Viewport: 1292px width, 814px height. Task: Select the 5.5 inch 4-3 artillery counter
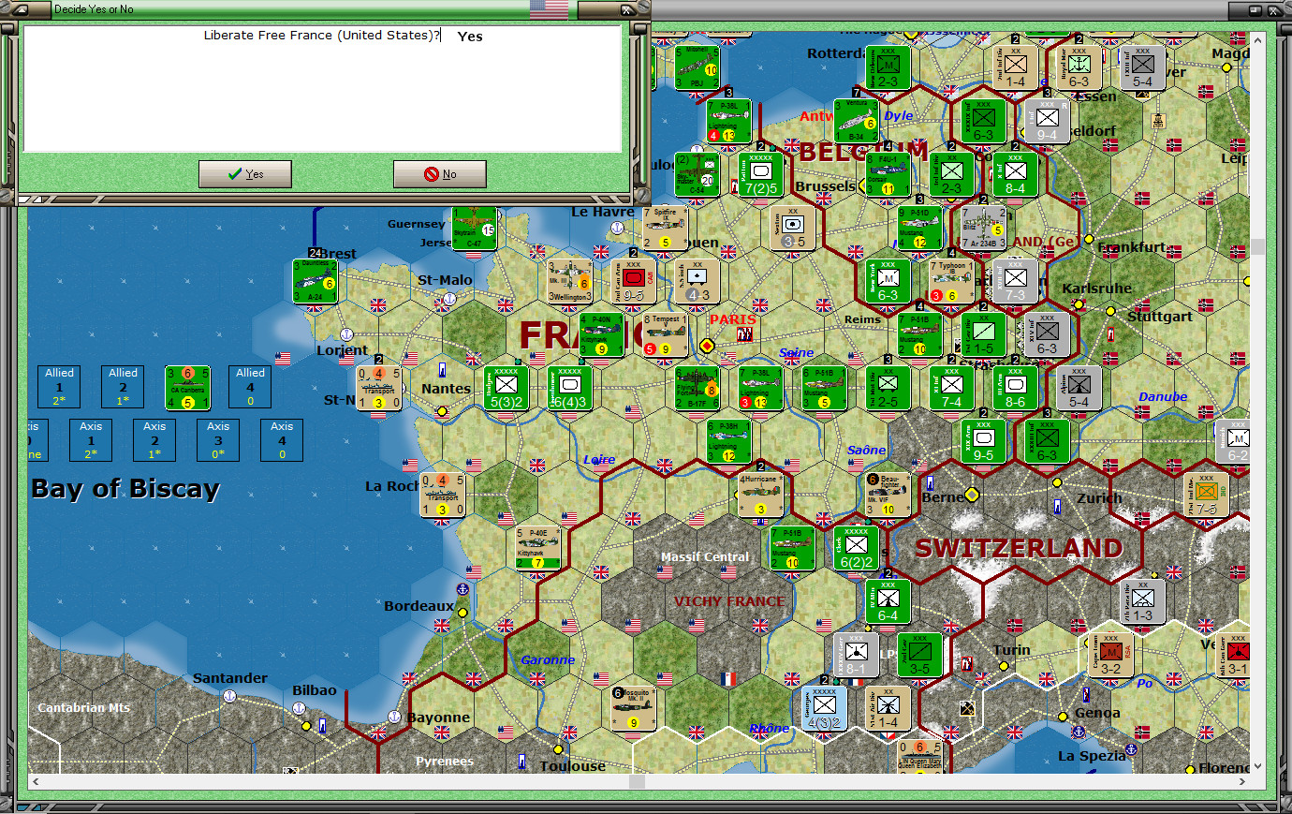(x=697, y=281)
